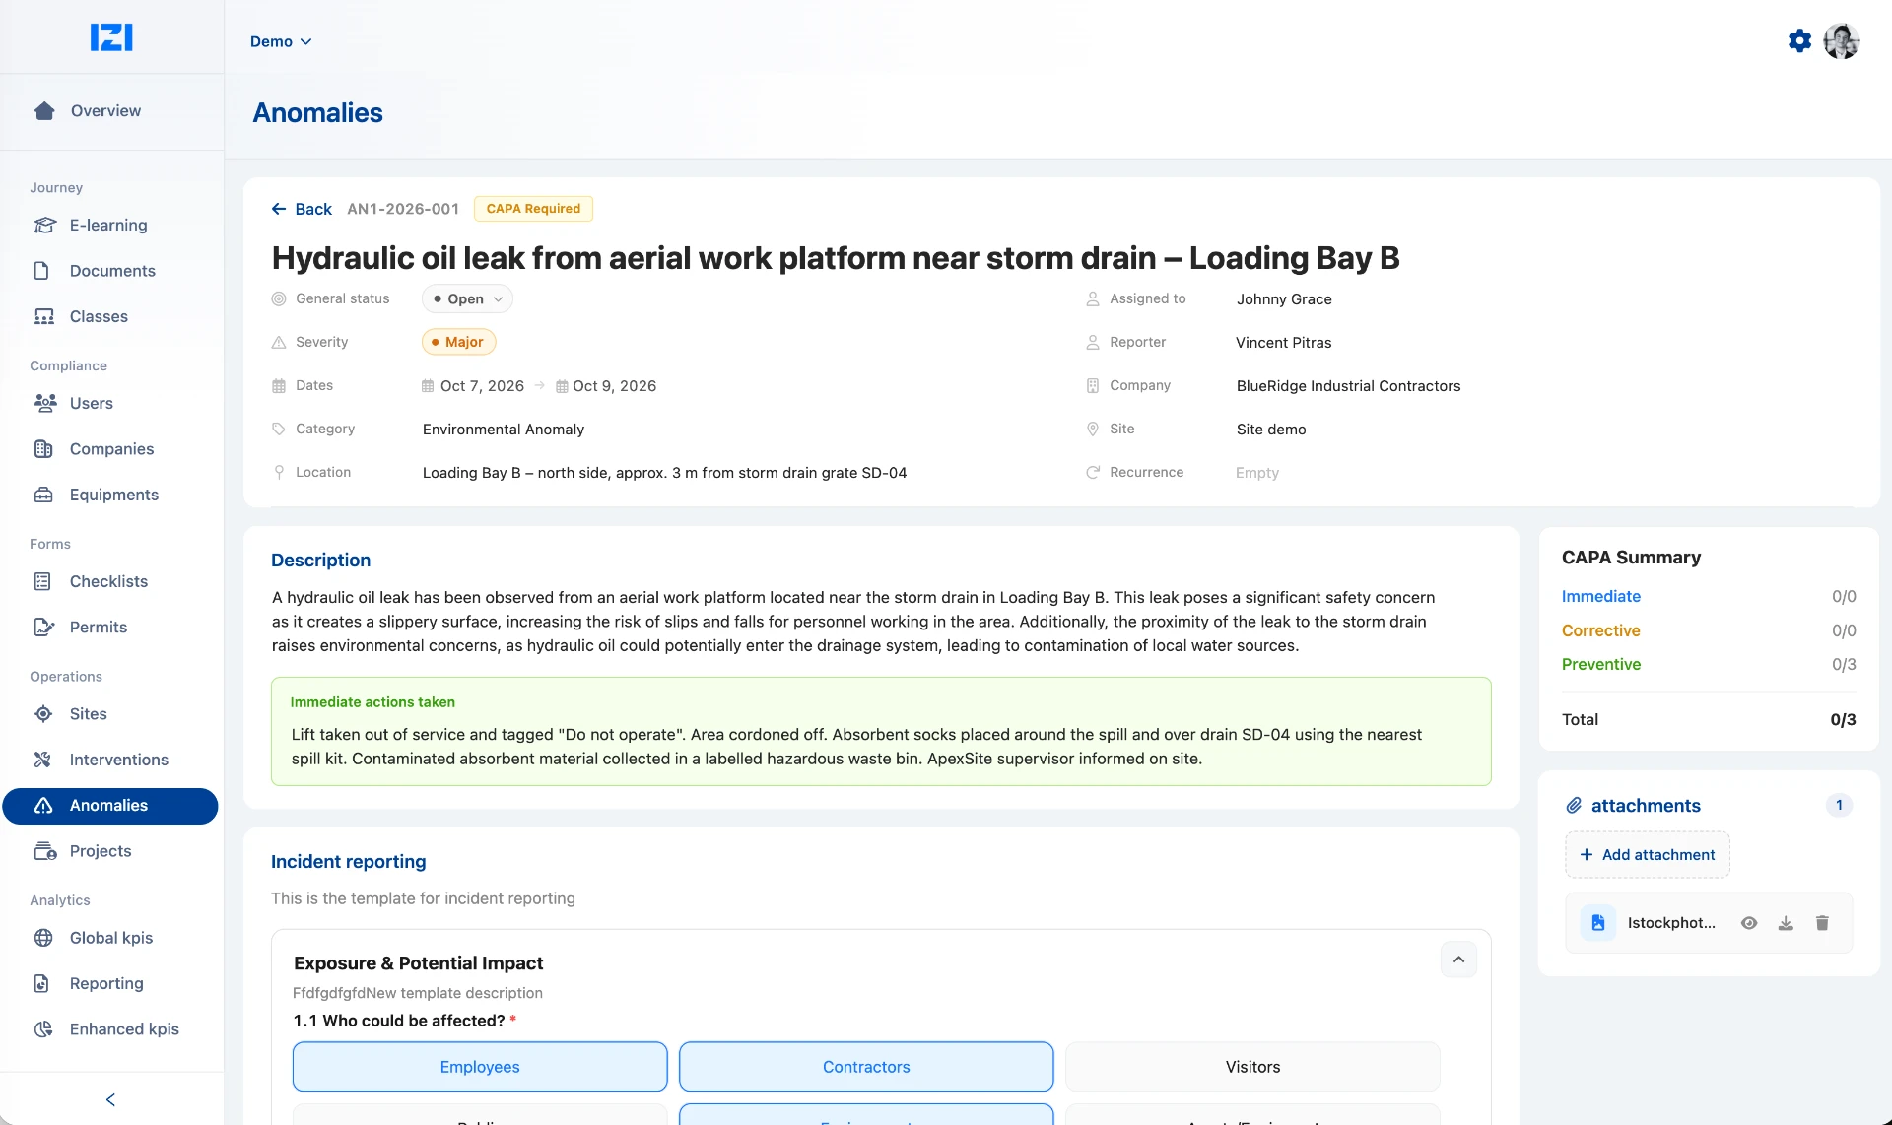The width and height of the screenshot is (1892, 1125).
Task: Click the Checklists icon
Action: point(42,581)
